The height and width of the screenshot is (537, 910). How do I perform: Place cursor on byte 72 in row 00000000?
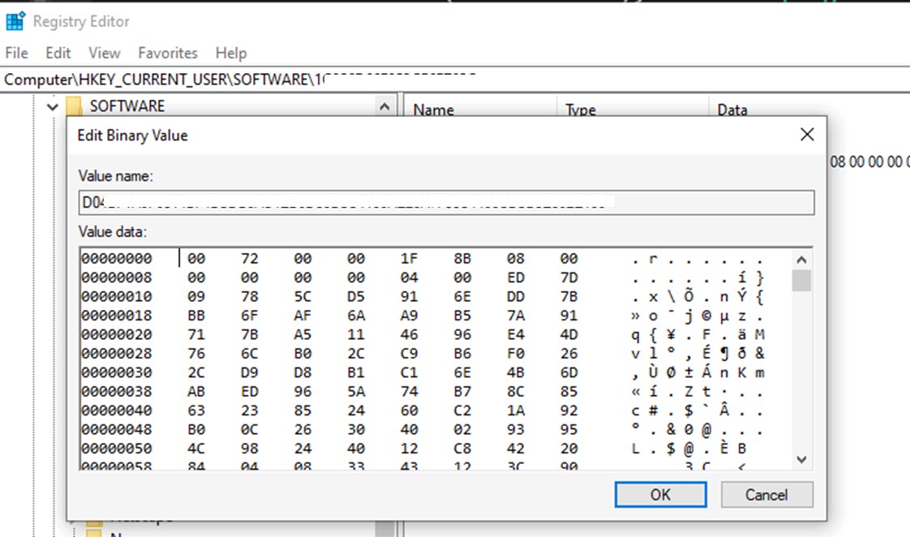pos(250,258)
